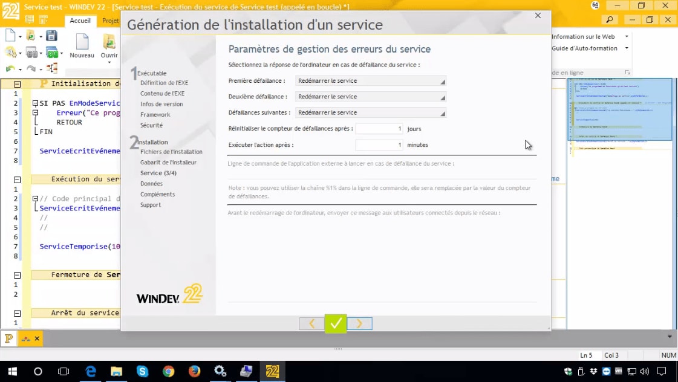The width and height of the screenshot is (678, 382).
Task: Go to the Support wizard step
Action: 151,205
